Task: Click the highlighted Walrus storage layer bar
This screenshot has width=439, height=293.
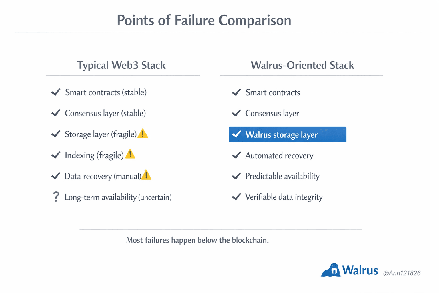Action: 287,134
